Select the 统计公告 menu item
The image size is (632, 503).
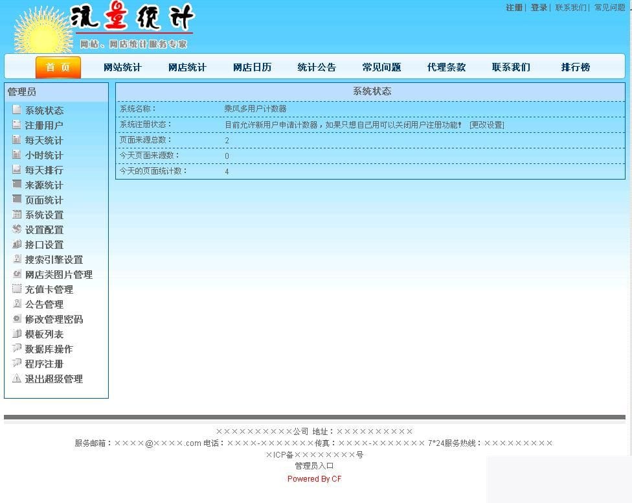pos(317,67)
